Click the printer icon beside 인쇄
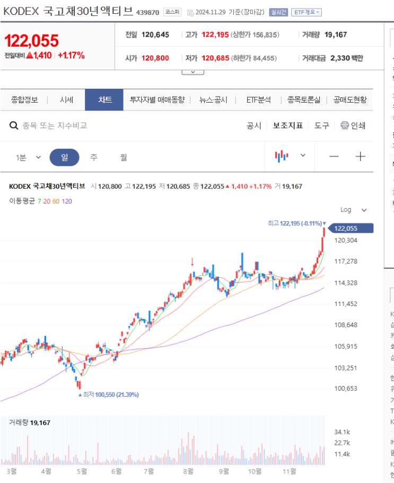 (345, 125)
